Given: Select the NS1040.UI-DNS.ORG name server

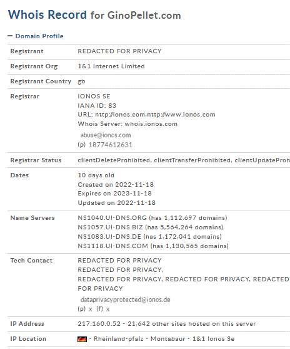Looking at the screenshot, I should point(112,217).
